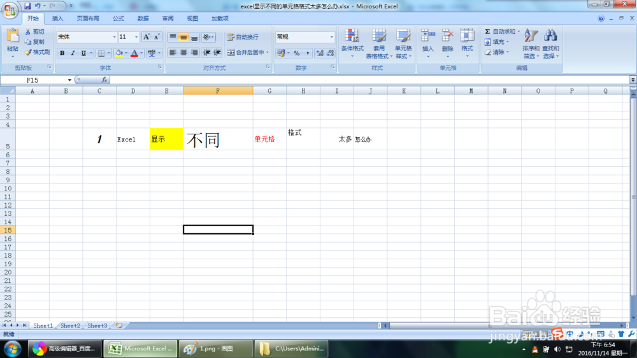Click the yellow cell E5 with 显示
Screen dimensions: 637x358
(x=166, y=139)
